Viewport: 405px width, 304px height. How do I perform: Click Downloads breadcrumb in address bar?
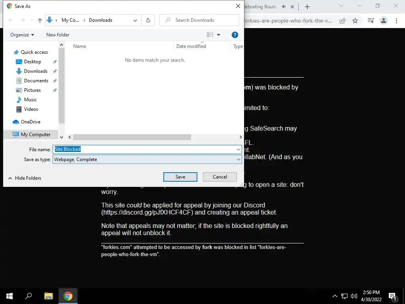(x=100, y=20)
